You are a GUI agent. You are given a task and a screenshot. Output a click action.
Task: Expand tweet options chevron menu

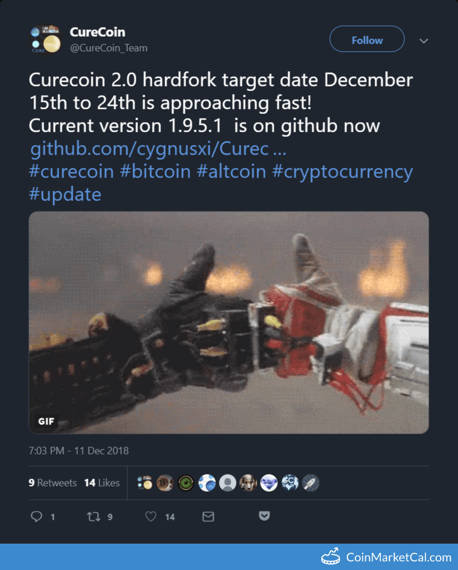pos(424,41)
